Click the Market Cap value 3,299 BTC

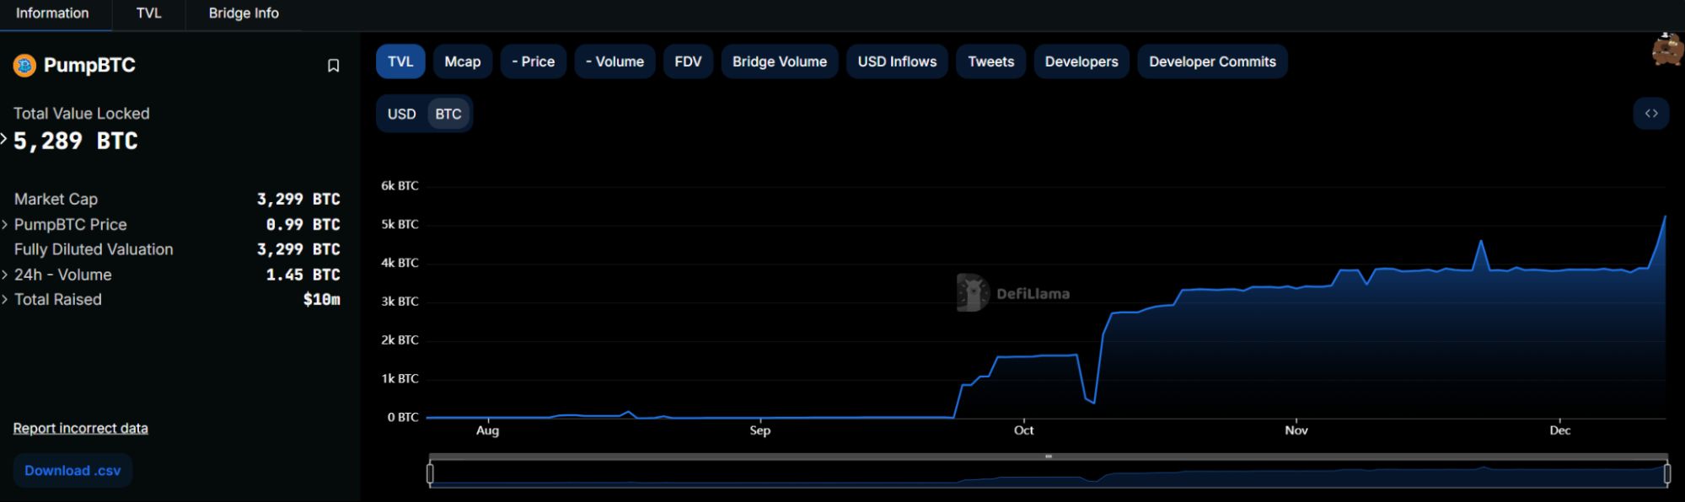(298, 200)
